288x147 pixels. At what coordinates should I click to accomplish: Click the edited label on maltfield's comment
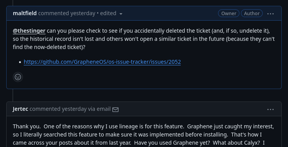(108, 13)
